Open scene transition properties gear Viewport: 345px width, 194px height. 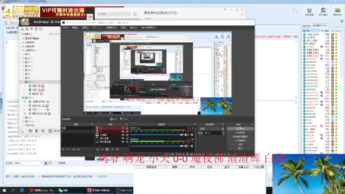(x=223, y=129)
